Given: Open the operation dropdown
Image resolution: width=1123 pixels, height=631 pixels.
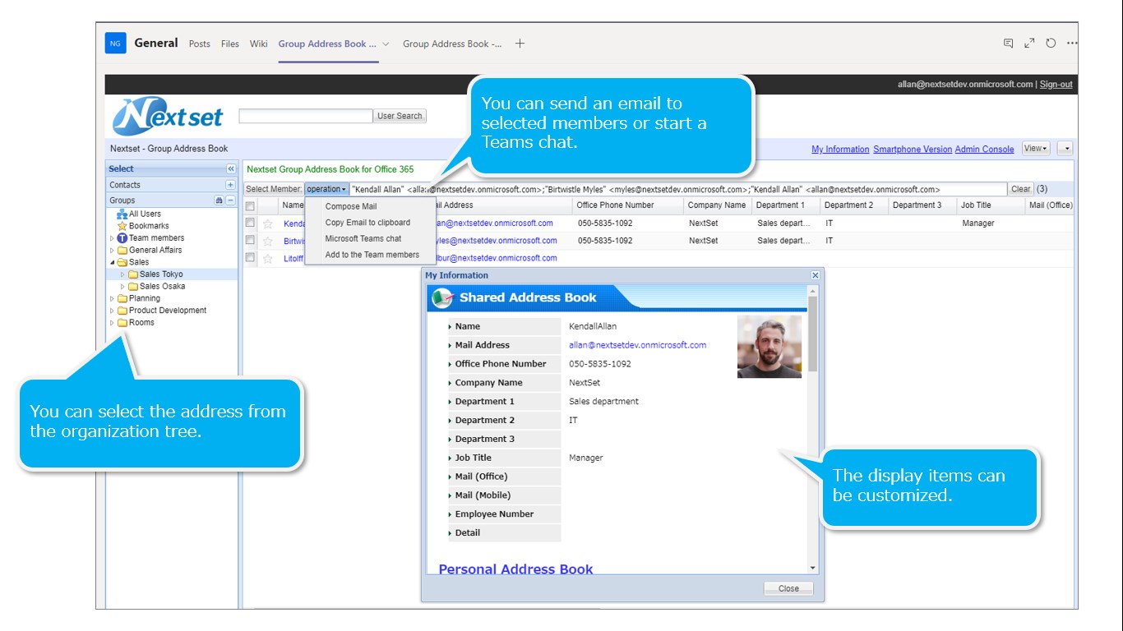Looking at the screenshot, I should point(326,189).
